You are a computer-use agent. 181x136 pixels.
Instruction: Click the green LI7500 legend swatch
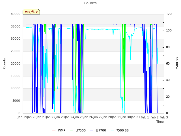(72, 131)
